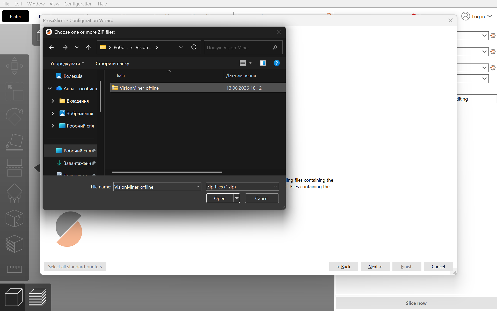Click user account icon near Log in
The width and height of the screenshot is (497, 311).
(465, 16)
